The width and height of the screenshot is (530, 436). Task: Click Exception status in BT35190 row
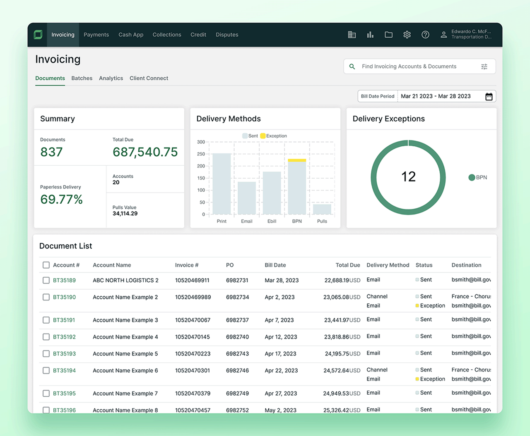(430, 306)
